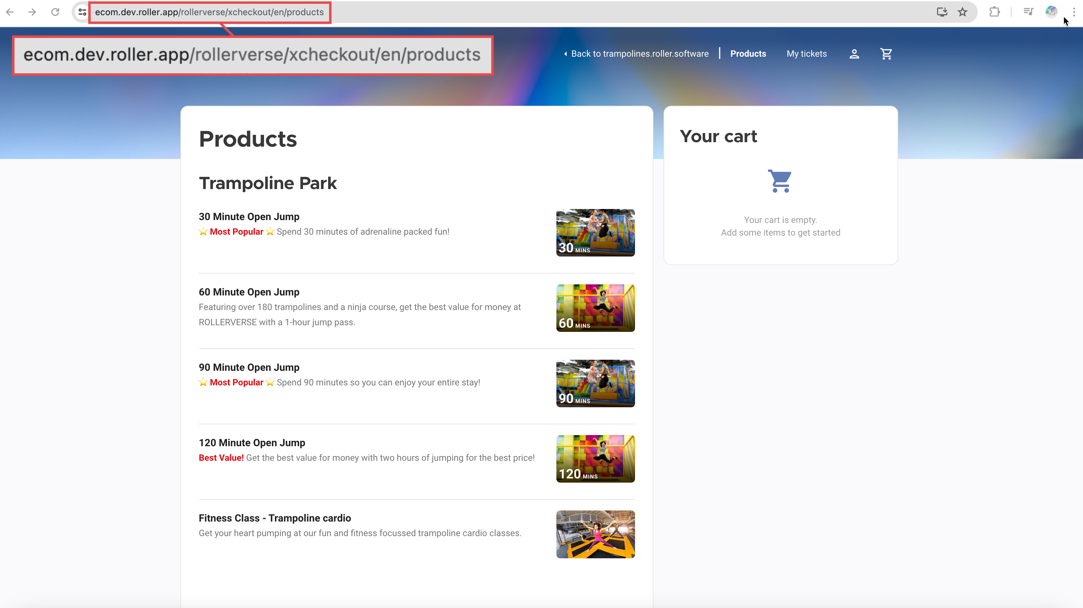The width and height of the screenshot is (1083, 608).
Task: Select the 120 Minute Open Jump thumbnail
Action: coord(595,459)
